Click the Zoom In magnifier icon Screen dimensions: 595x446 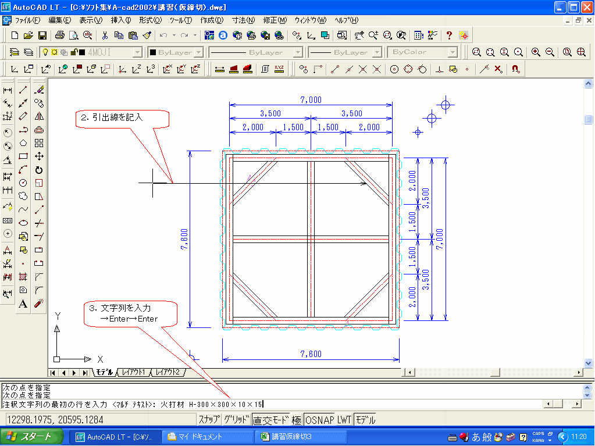[x=536, y=52]
